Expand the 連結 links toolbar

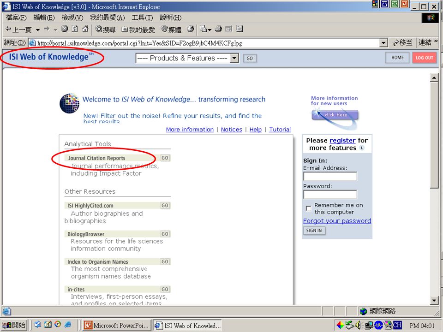click(x=428, y=42)
